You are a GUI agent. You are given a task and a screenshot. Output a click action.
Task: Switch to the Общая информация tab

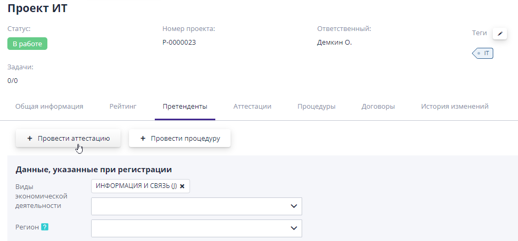click(x=49, y=107)
